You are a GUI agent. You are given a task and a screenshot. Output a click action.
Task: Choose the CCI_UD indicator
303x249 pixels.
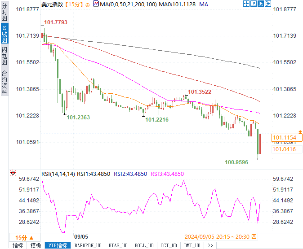coord(169,245)
